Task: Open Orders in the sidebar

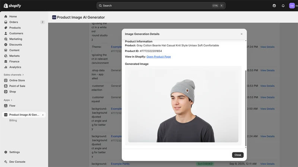Action: pyautogui.click(x=13, y=22)
